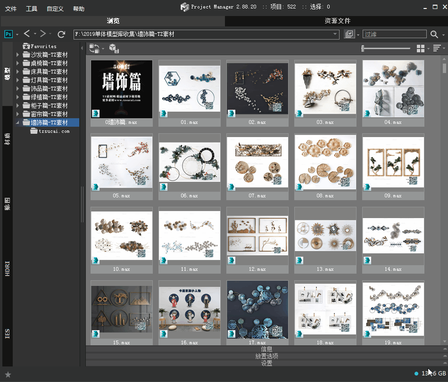Go back to previous folder
Viewport: 448px width, 382px height.
[x=27, y=34]
